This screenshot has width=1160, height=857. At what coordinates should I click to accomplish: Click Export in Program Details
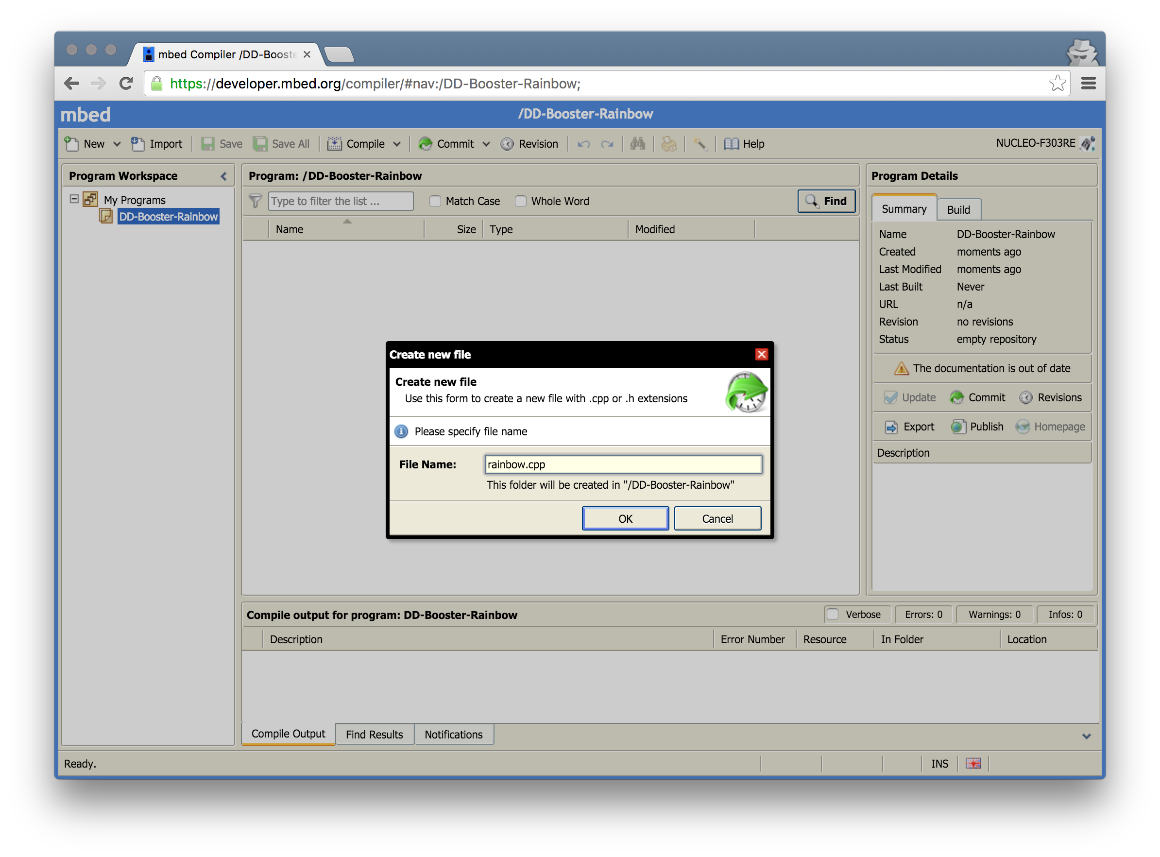909,427
